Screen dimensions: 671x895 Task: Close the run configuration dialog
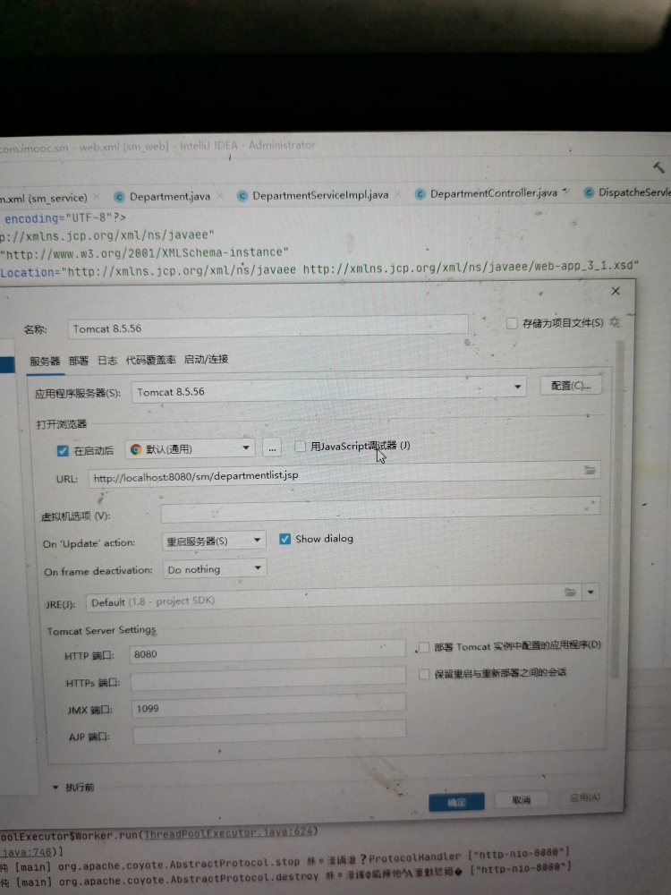tap(616, 291)
